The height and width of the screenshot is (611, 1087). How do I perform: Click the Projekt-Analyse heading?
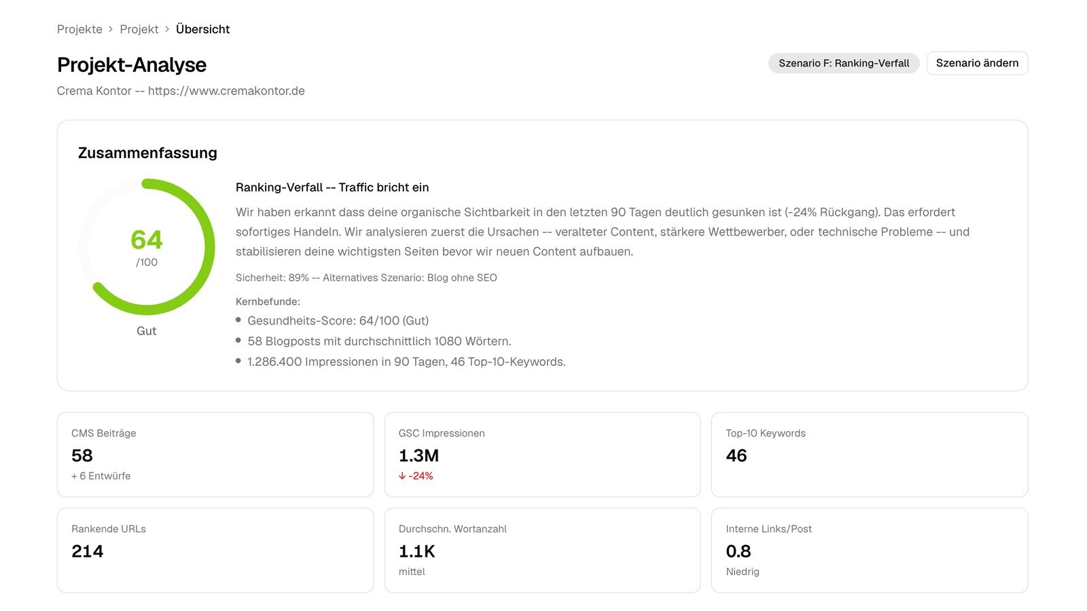tap(132, 64)
